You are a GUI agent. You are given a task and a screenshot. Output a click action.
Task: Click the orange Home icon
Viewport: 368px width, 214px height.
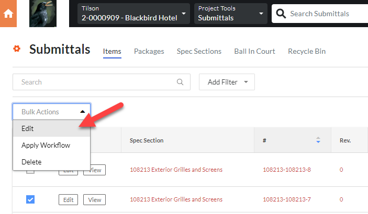[x=8, y=14]
